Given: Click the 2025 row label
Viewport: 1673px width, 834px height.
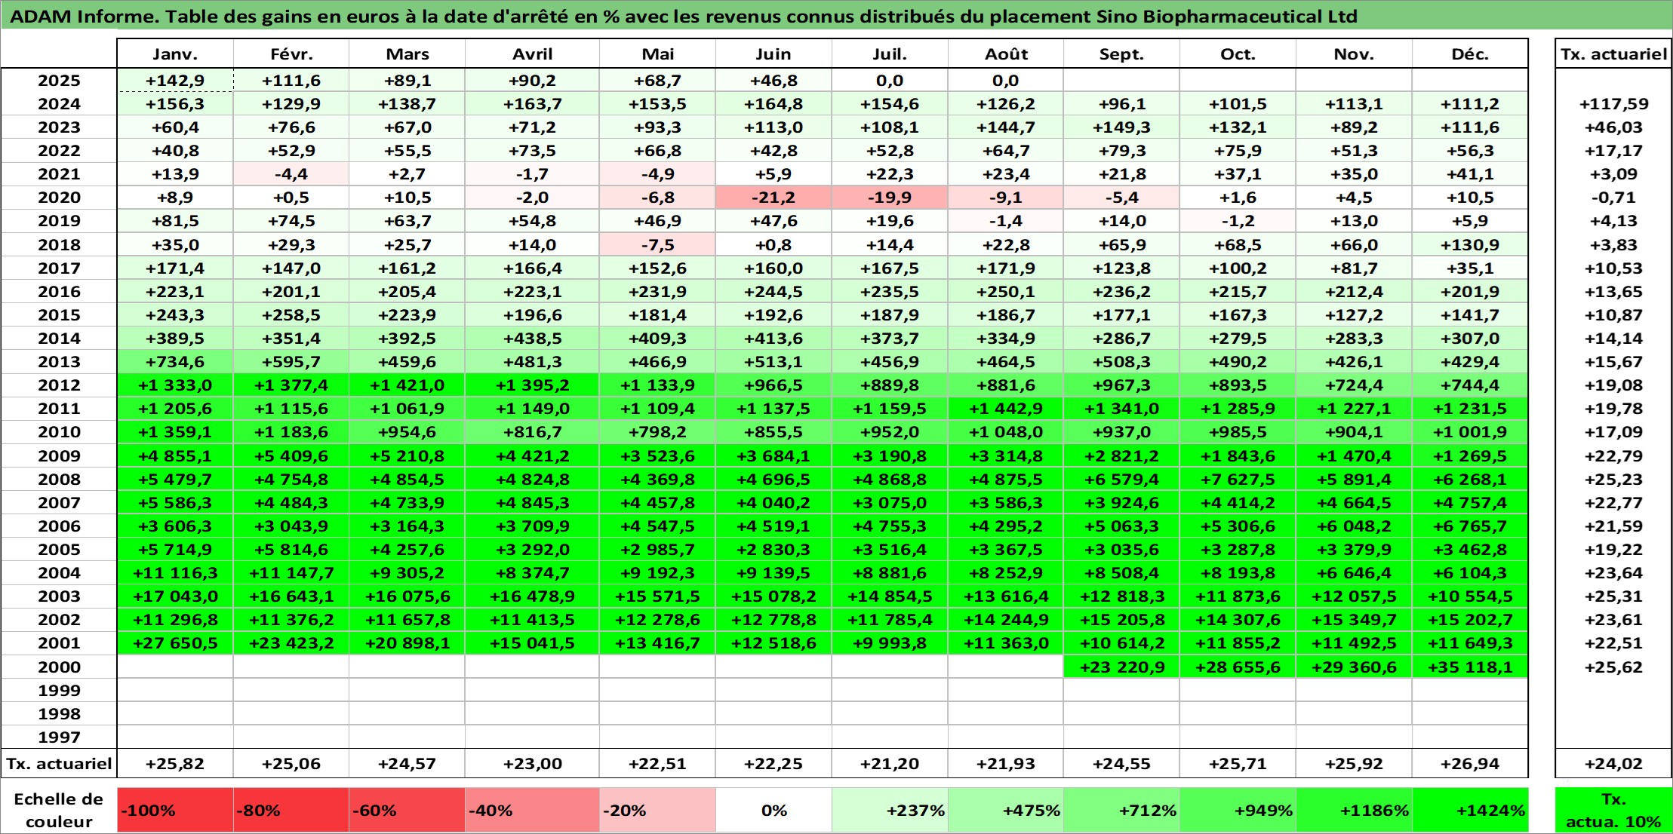Looking at the screenshot, I should 59,81.
